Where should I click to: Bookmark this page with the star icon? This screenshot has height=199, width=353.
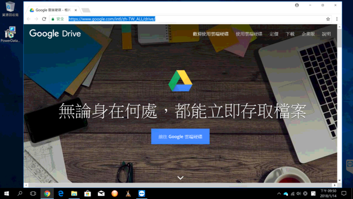[x=328, y=19]
